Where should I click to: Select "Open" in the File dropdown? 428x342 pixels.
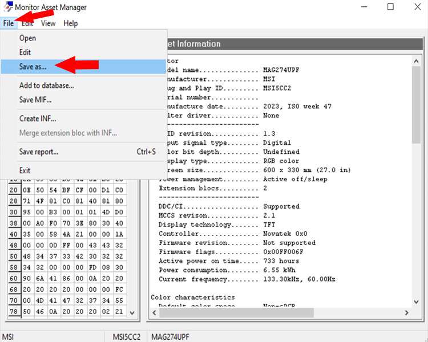[x=27, y=38]
